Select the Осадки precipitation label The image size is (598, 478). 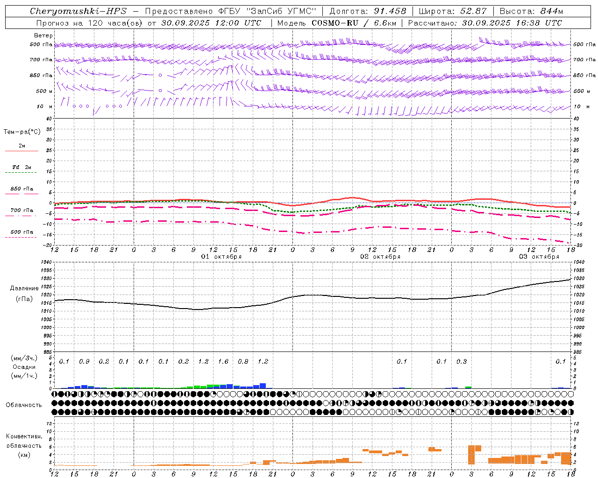point(24,367)
